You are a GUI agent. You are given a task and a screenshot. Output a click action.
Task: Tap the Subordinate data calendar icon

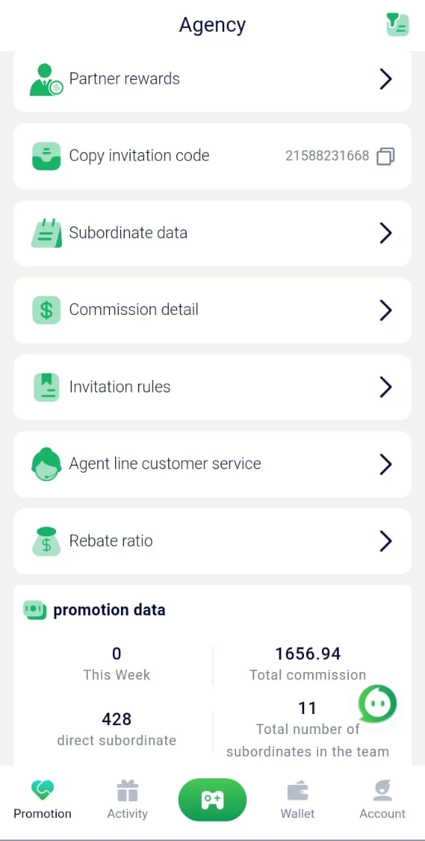pos(46,233)
